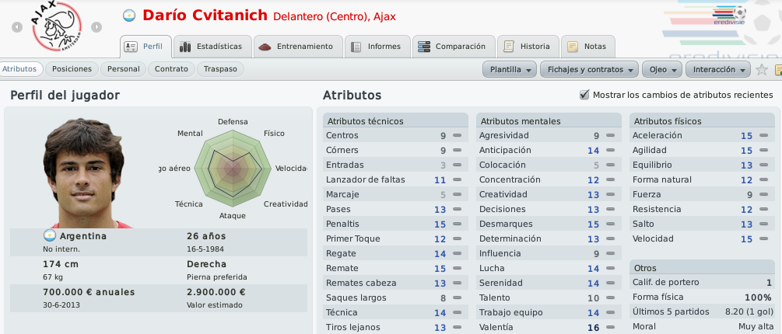Open the Ojeo dropdown menu
The height and width of the screenshot is (334, 782).
click(x=662, y=69)
